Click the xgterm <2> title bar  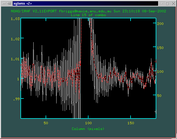(85, 4)
